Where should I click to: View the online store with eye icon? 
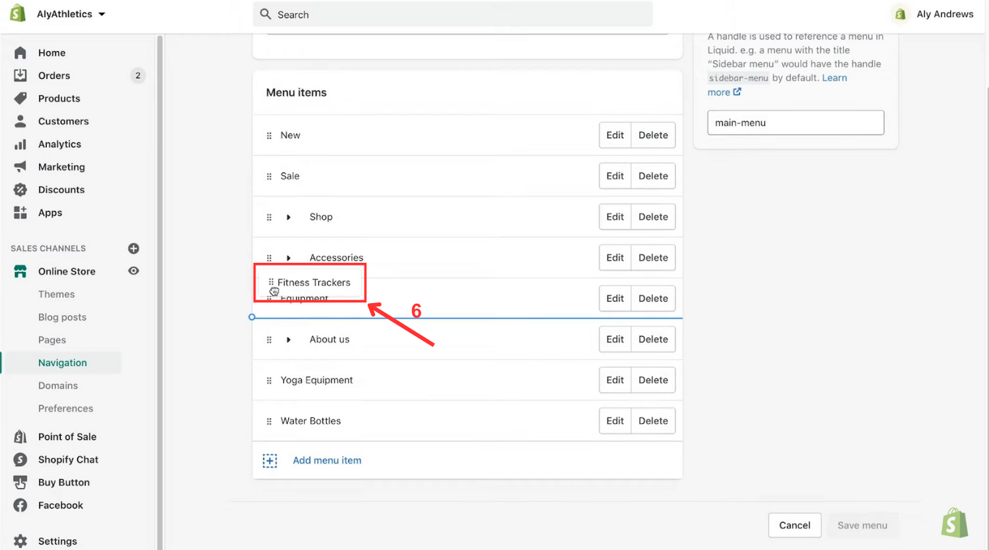click(133, 271)
